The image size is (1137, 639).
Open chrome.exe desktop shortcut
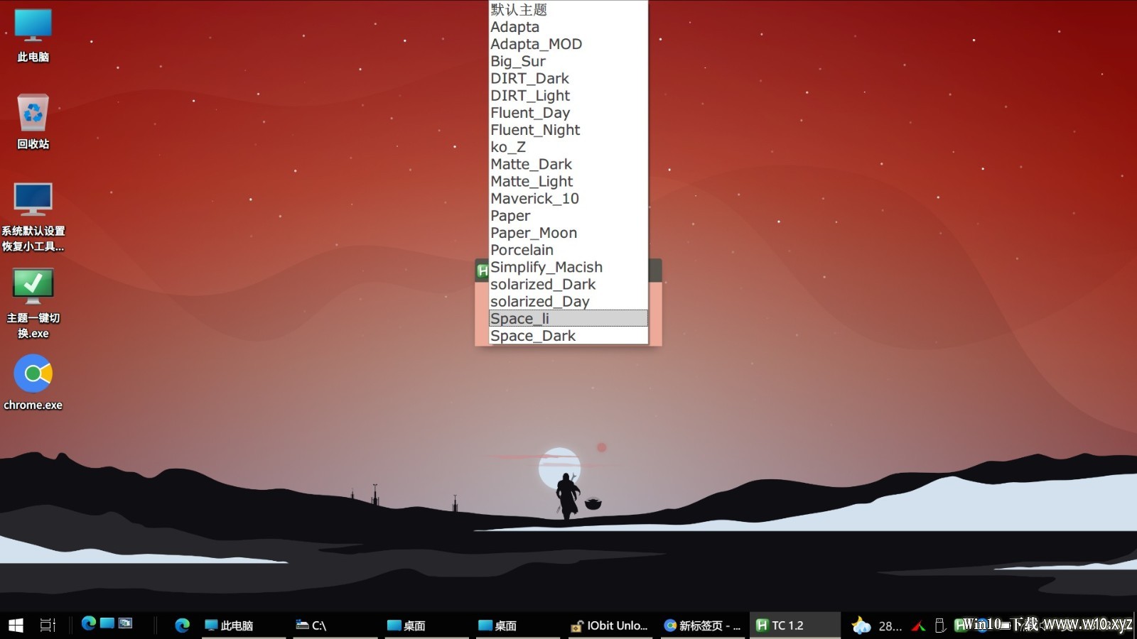[33, 383]
